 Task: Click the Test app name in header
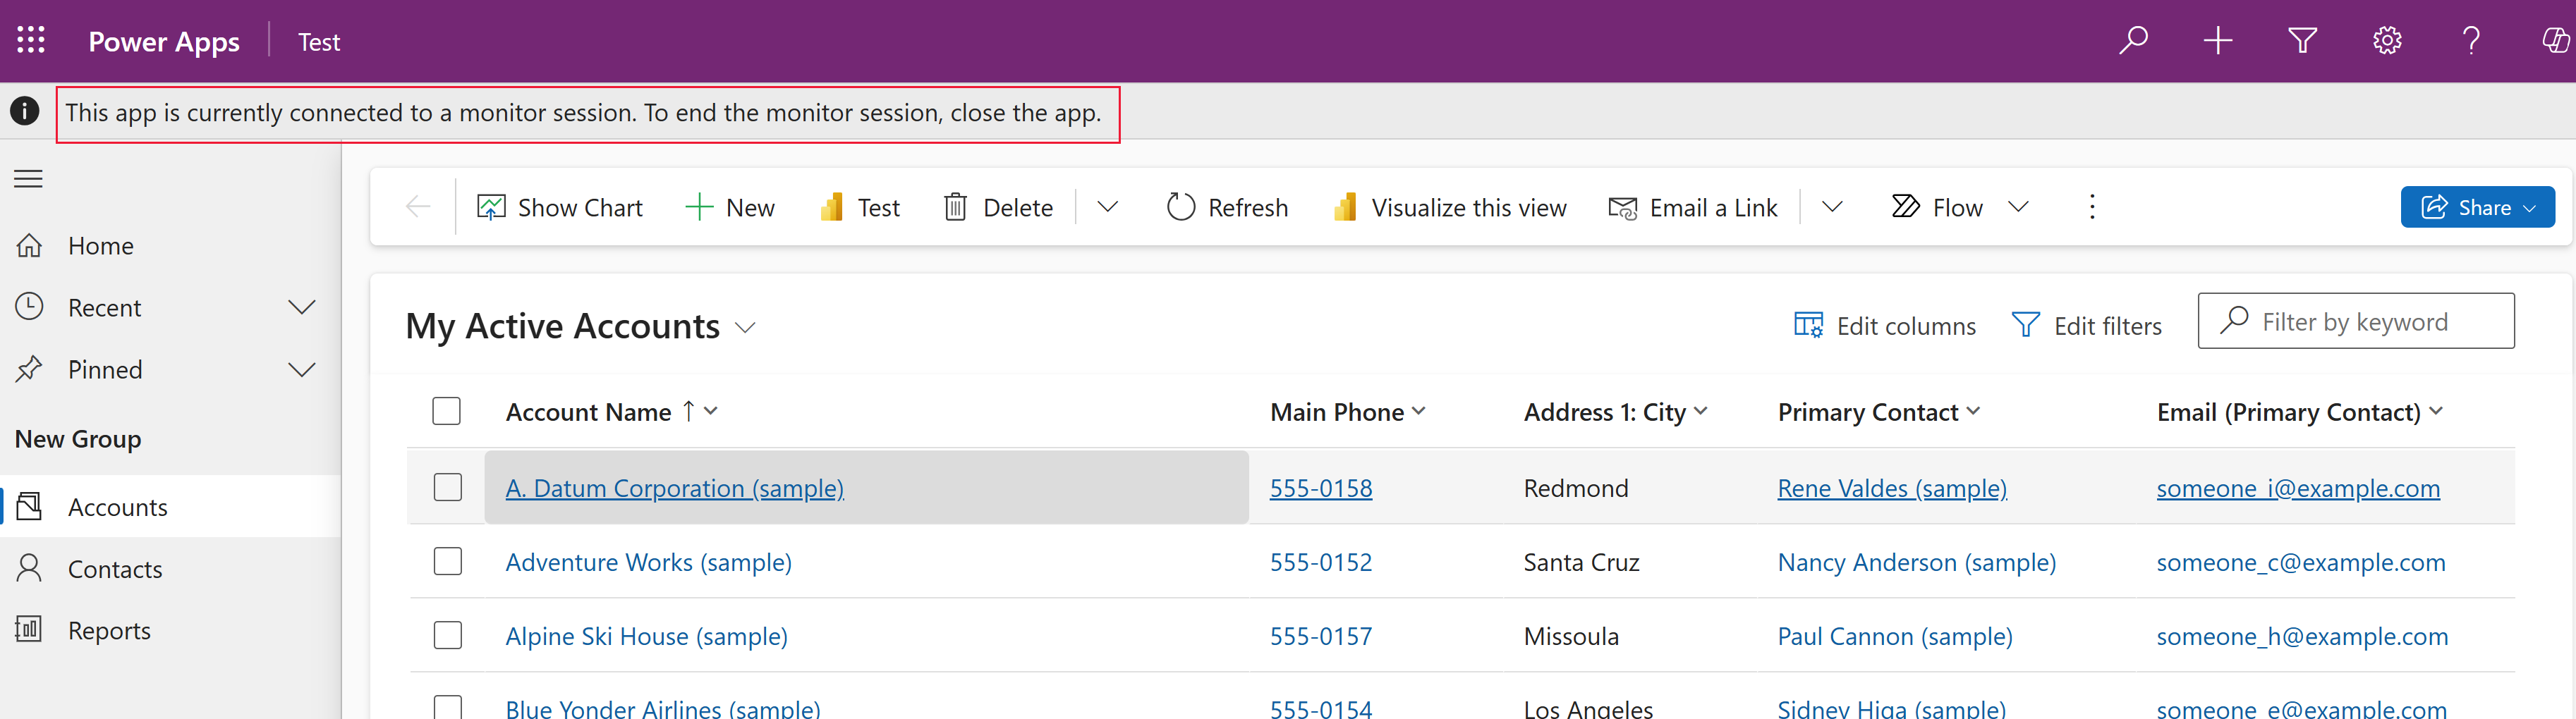point(319,42)
